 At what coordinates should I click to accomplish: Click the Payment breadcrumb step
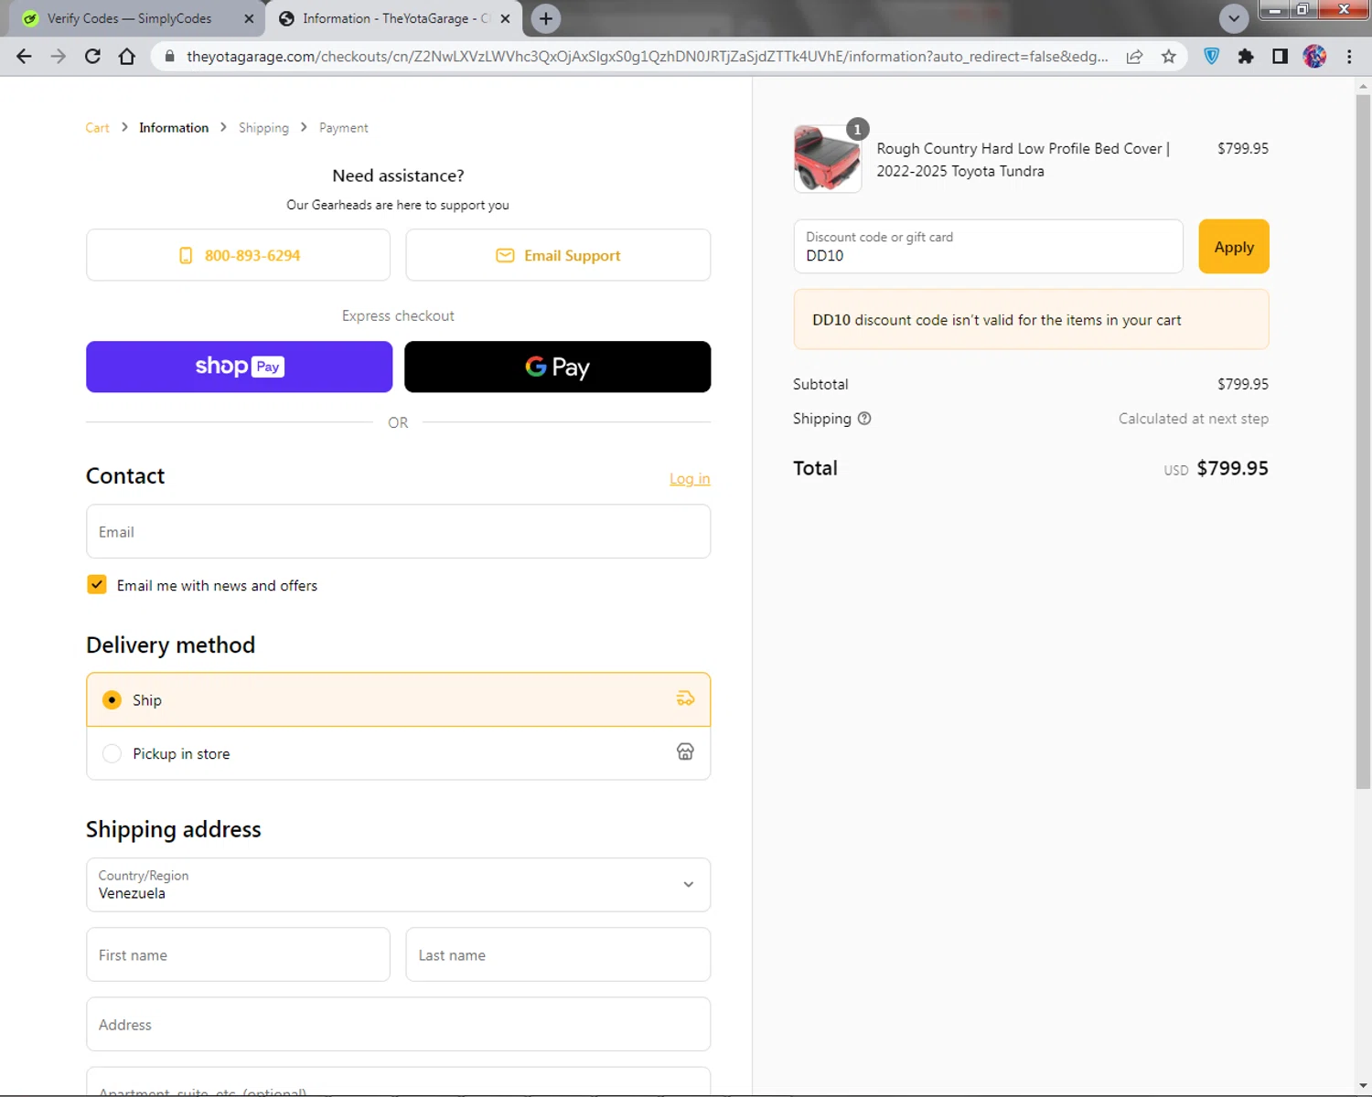pyautogui.click(x=344, y=128)
